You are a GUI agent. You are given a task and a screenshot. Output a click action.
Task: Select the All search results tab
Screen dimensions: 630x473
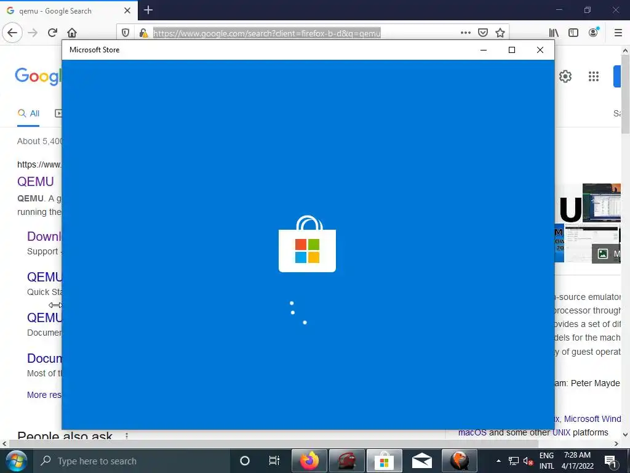tap(28, 113)
